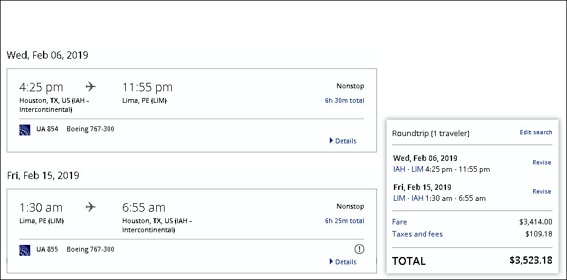Open the Taxes and fees link
The width and height of the screenshot is (567, 280).
coord(417,233)
